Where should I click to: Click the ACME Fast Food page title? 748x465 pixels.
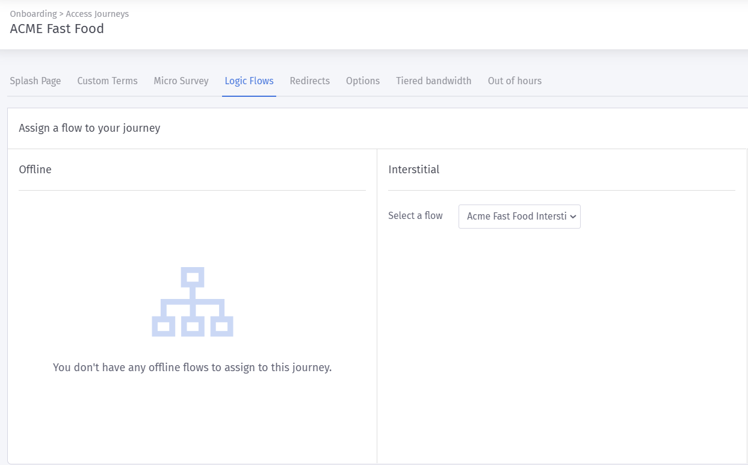coord(57,29)
